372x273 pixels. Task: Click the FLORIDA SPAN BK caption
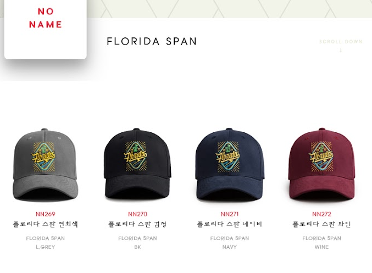click(x=137, y=242)
